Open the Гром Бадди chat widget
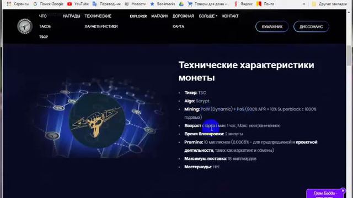The height and width of the screenshot is (198, 353). coord(325,194)
